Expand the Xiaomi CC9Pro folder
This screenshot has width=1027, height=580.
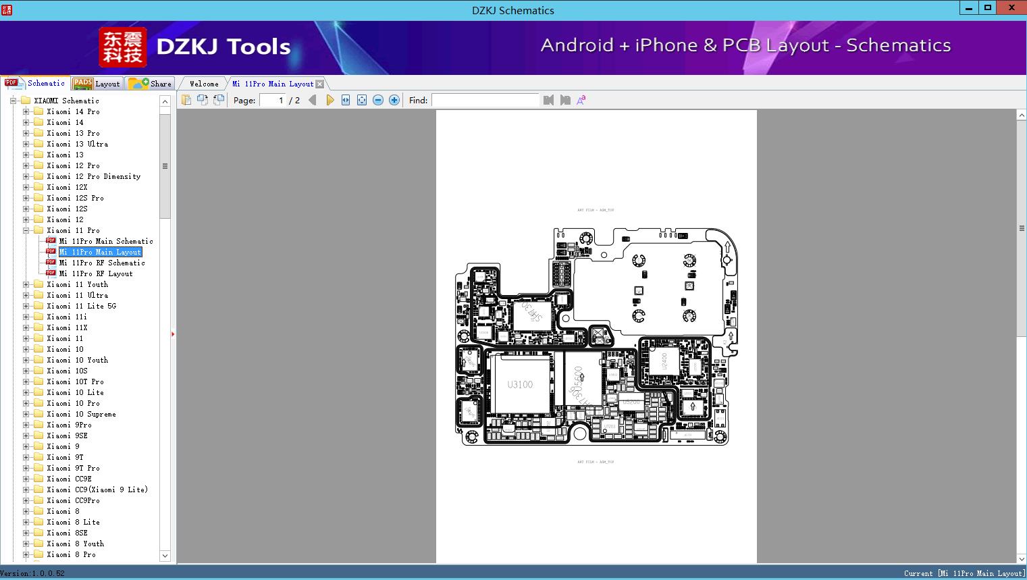(26, 500)
